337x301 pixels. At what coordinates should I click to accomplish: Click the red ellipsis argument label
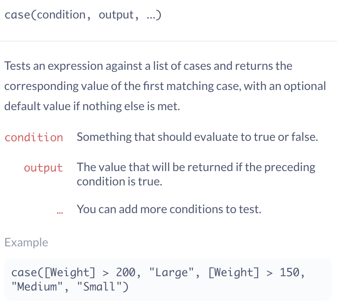click(60, 213)
